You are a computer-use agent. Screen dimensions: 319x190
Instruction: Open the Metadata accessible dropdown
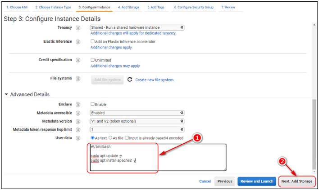coord(137,113)
